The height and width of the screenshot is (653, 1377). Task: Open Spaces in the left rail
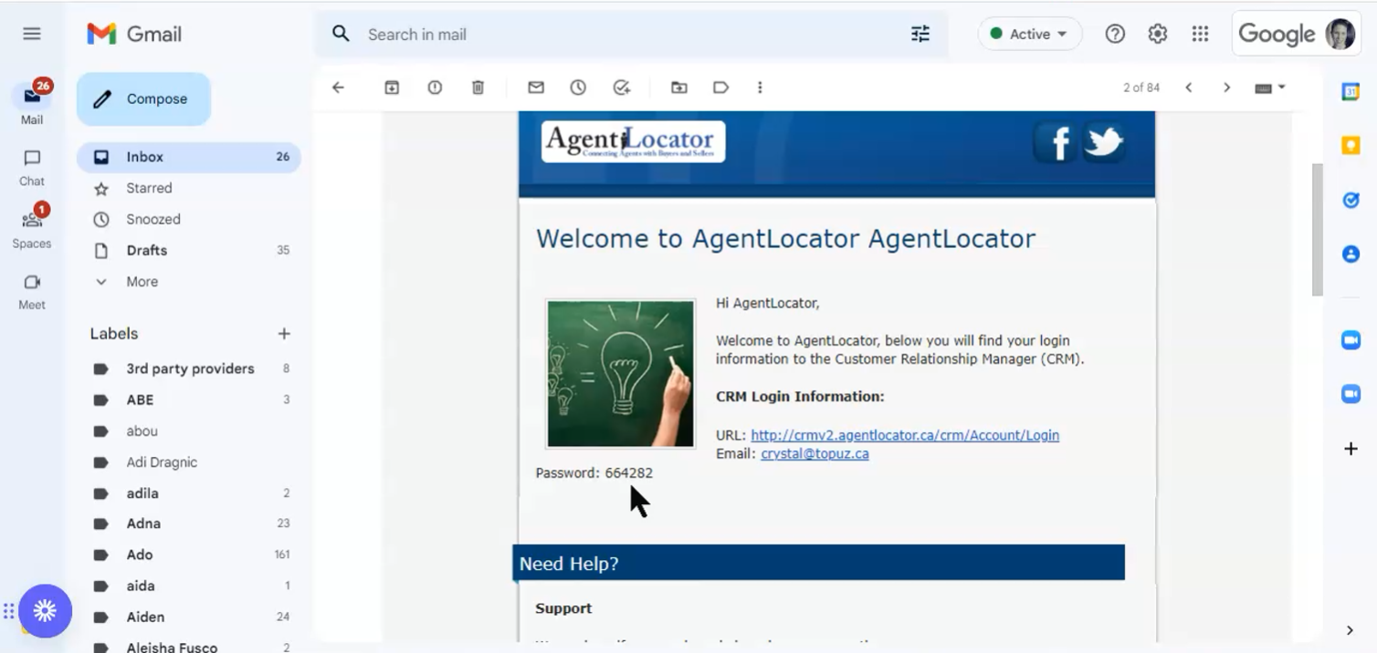[32, 226]
